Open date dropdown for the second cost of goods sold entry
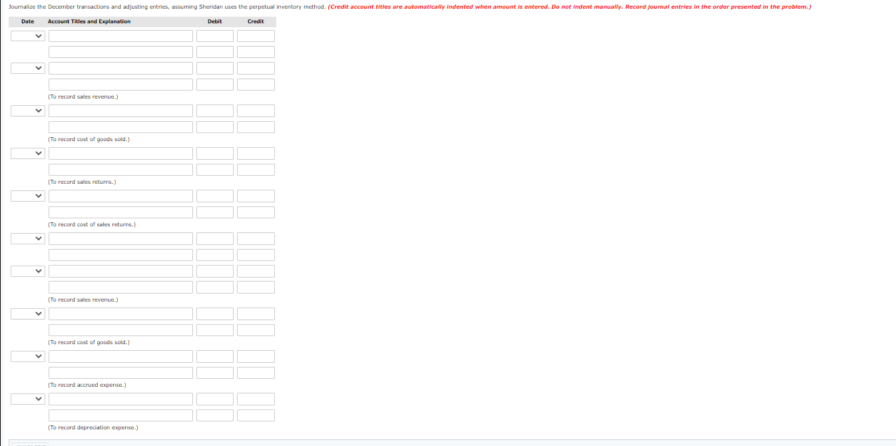 [x=28, y=314]
